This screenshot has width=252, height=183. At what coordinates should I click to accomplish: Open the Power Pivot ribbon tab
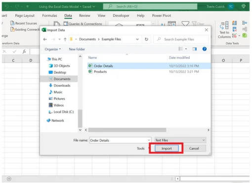click(x=162, y=16)
